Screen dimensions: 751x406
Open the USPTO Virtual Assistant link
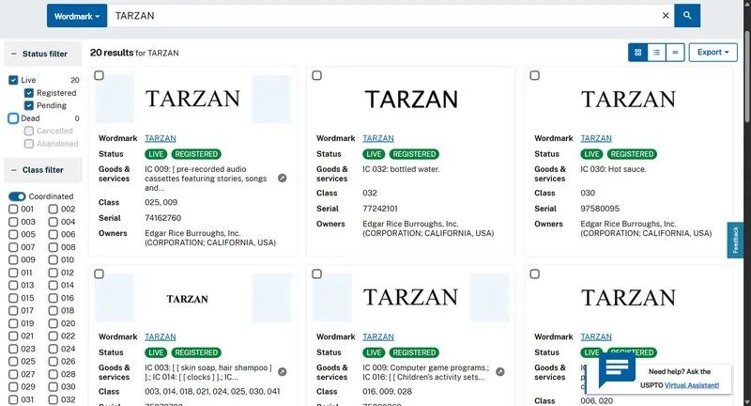(x=692, y=385)
